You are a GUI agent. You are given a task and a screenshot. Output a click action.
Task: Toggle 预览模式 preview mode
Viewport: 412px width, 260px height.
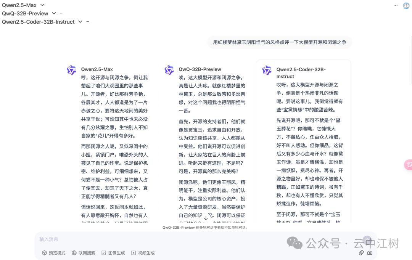tap(54, 253)
